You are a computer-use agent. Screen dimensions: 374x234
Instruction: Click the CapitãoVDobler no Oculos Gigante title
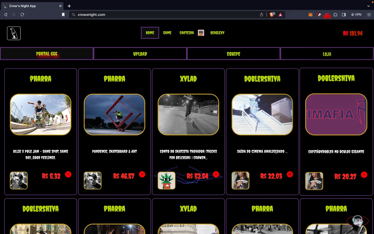pyautogui.click(x=336, y=152)
